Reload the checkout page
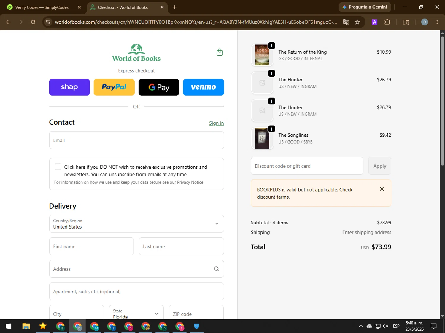The height and width of the screenshot is (333, 445). 33,22
